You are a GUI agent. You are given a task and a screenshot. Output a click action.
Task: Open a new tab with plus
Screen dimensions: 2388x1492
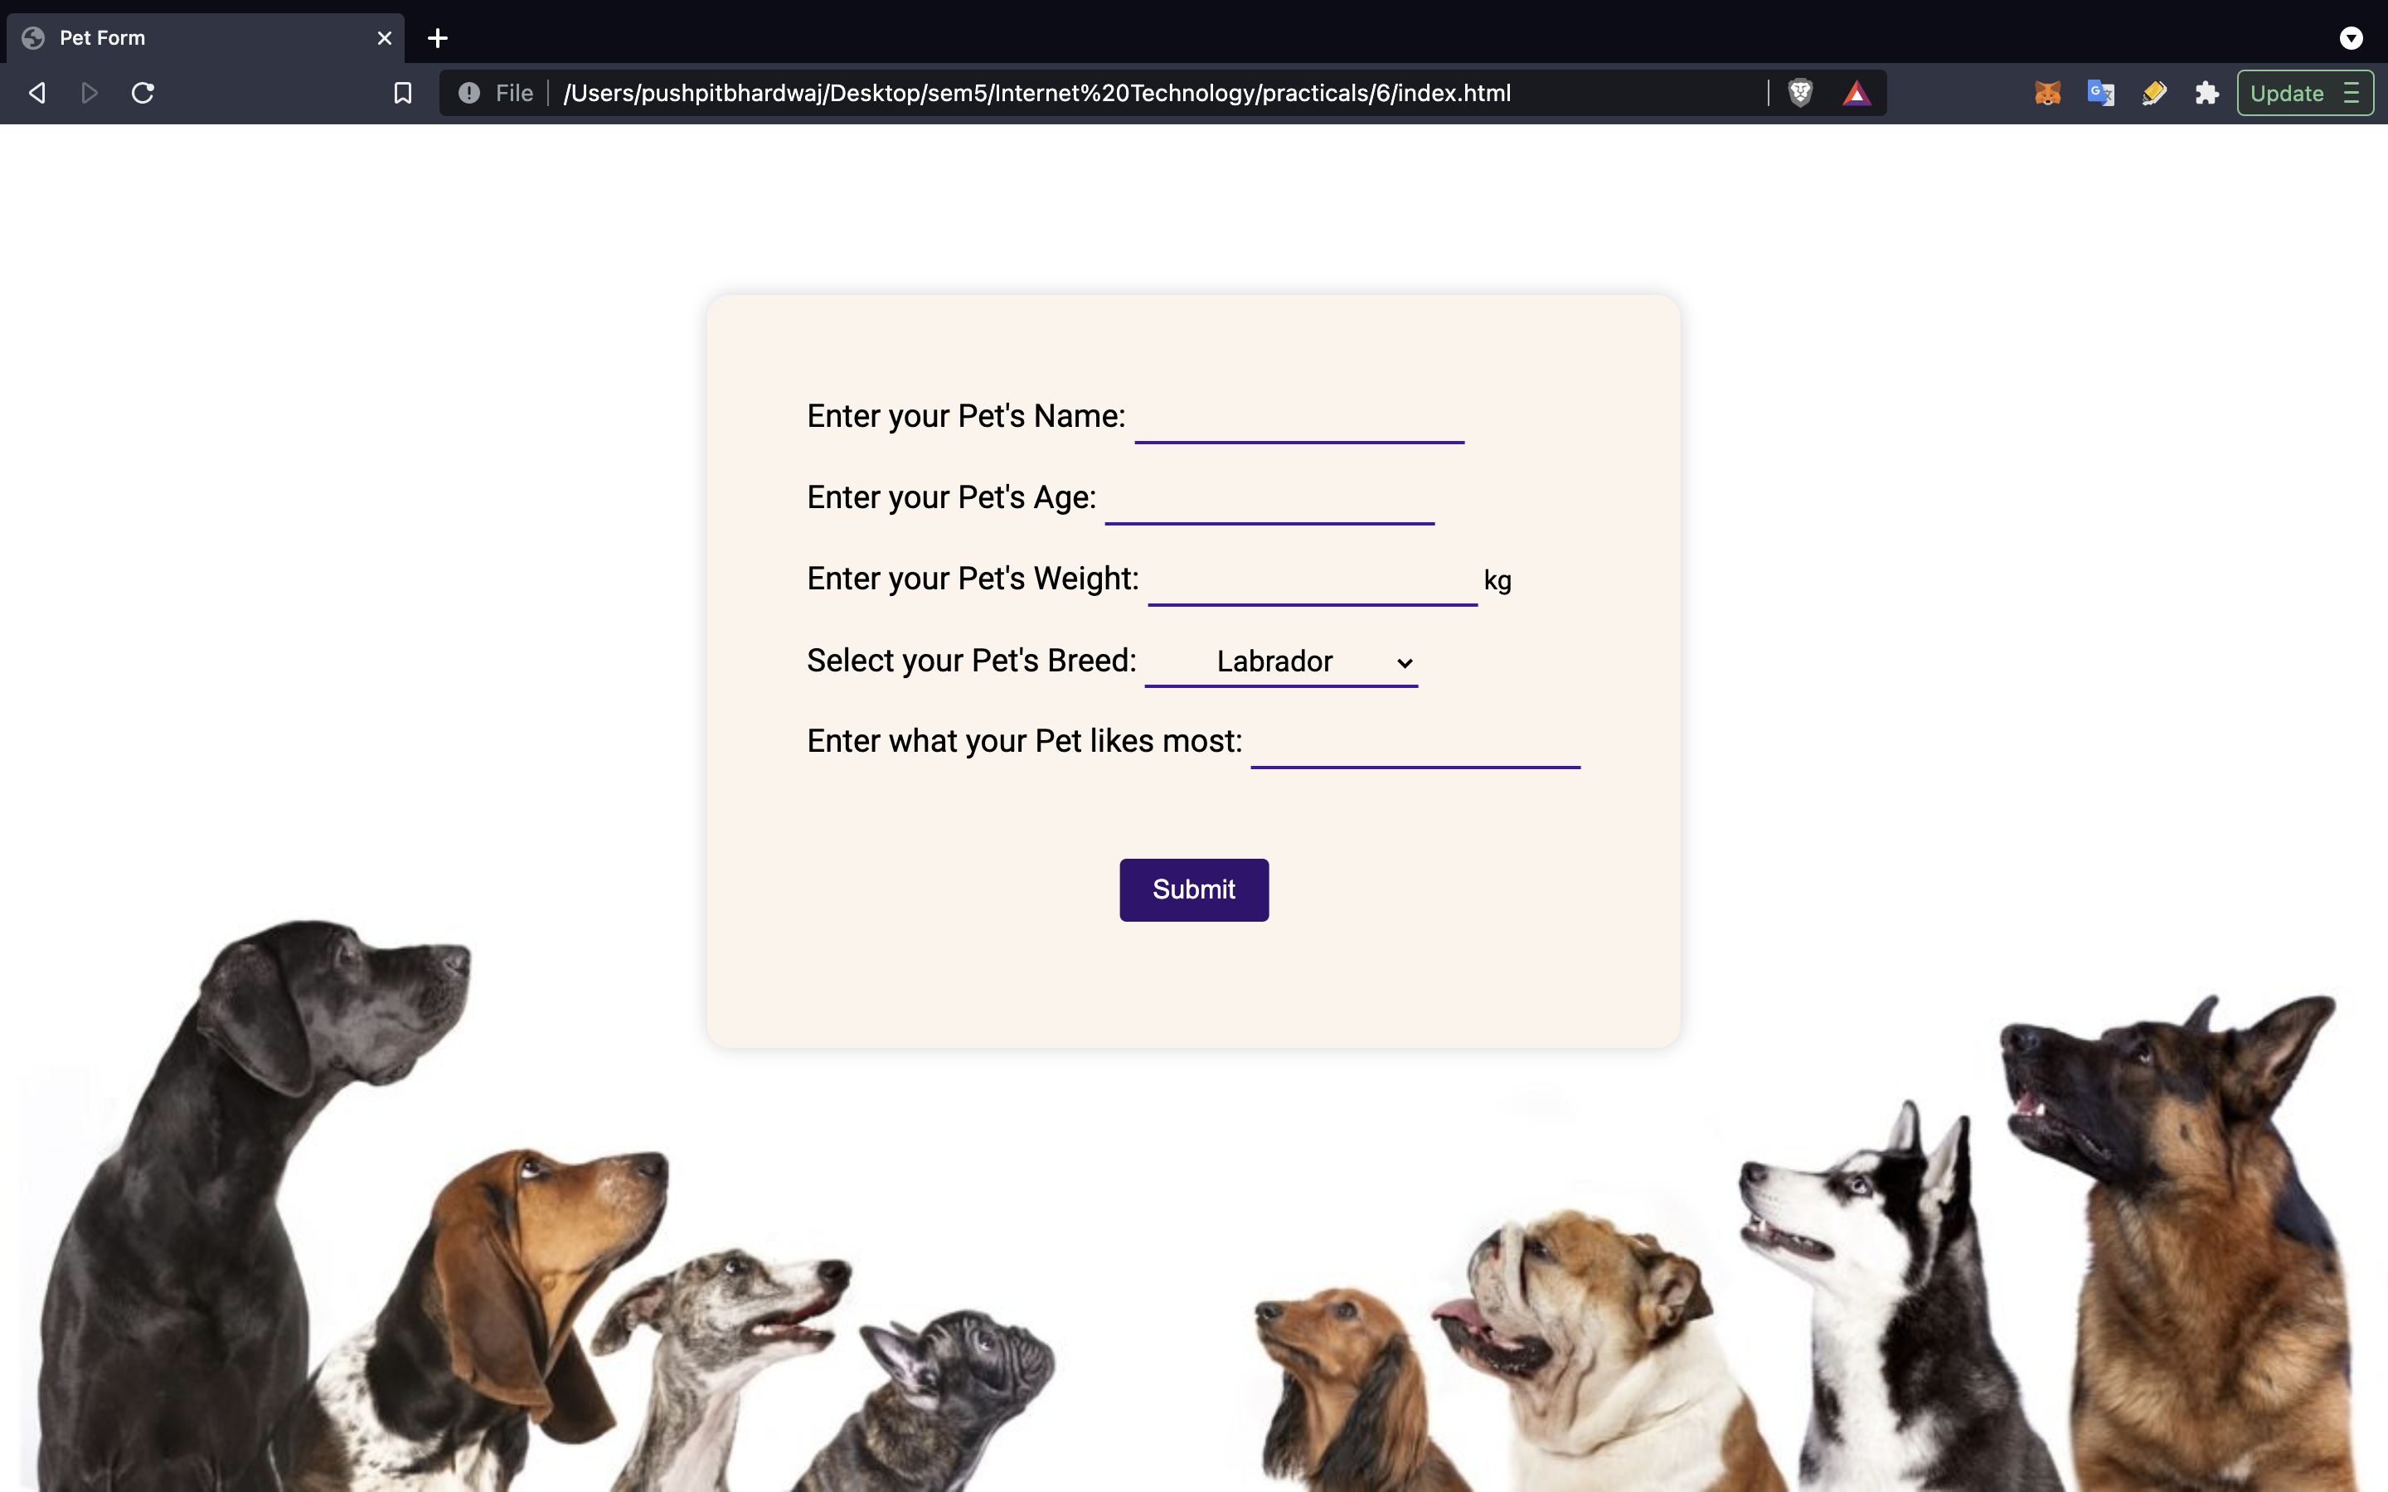tap(438, 37)
